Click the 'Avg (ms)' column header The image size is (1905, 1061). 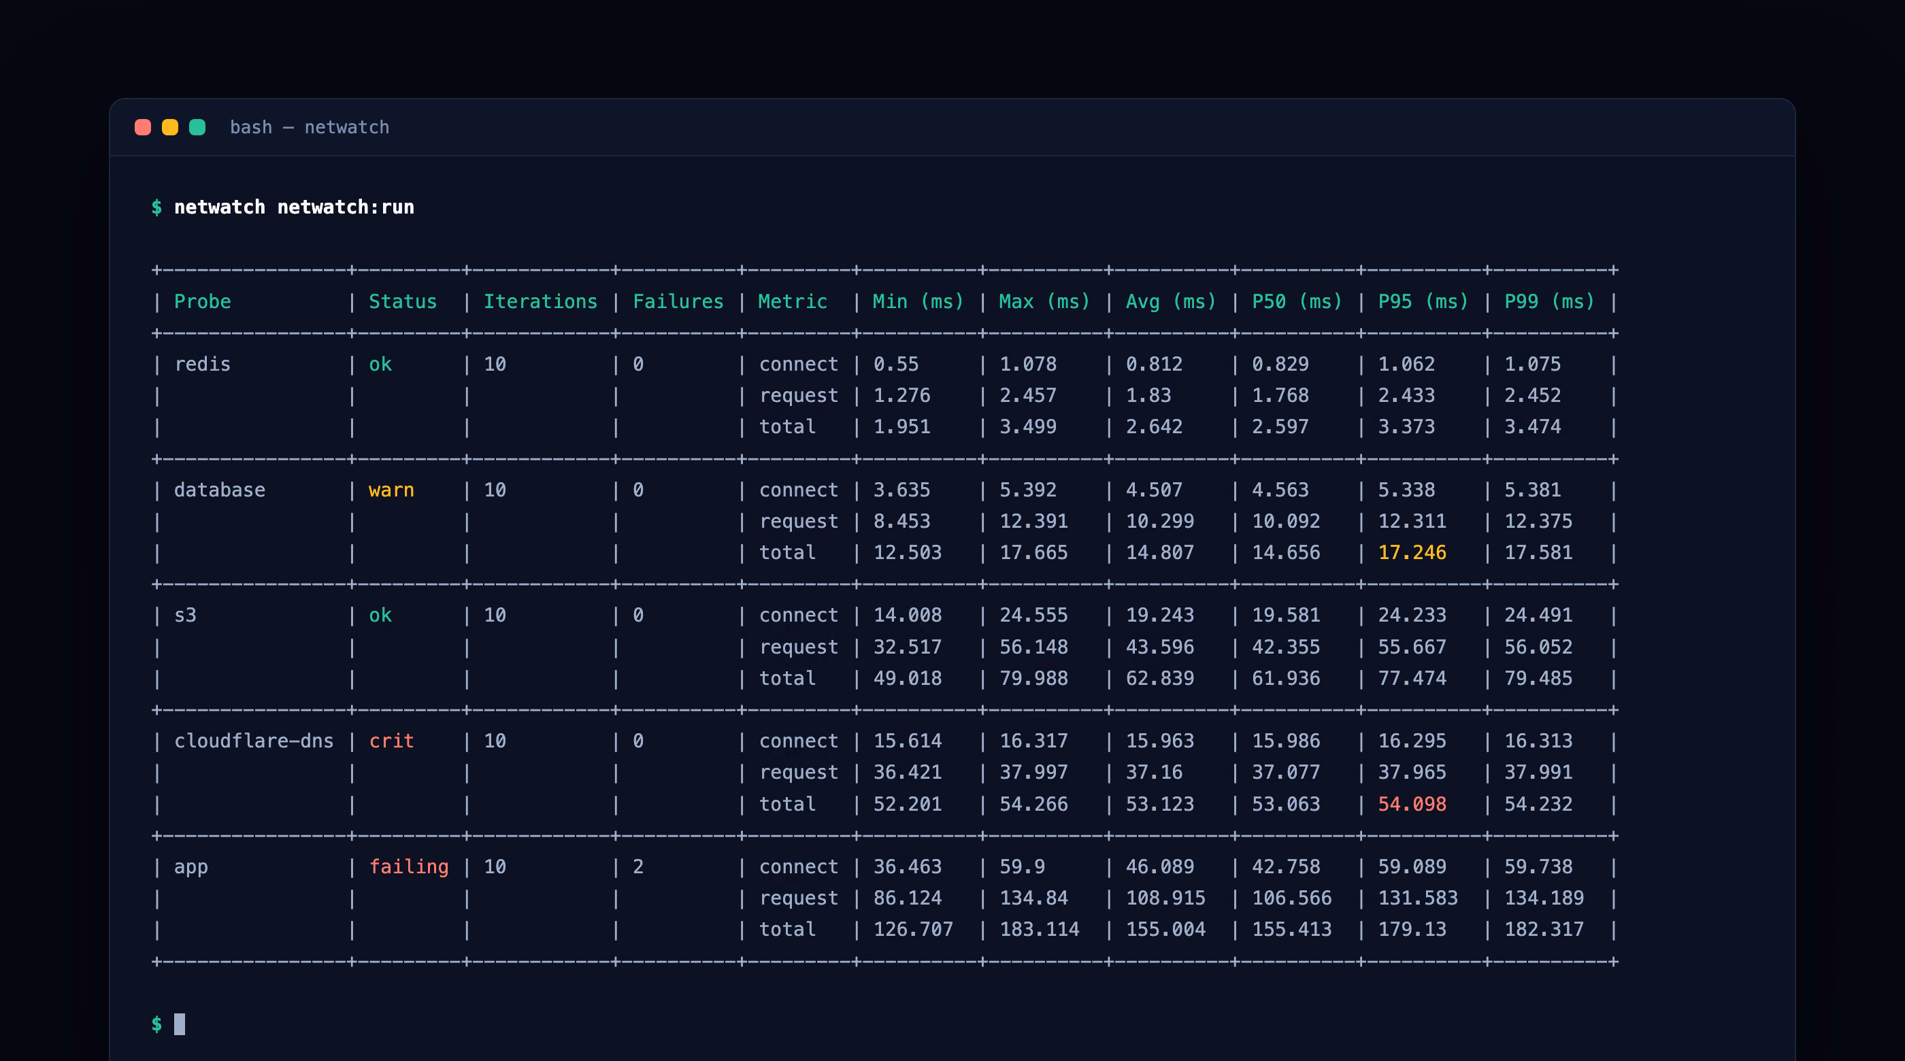(1172, 302)
